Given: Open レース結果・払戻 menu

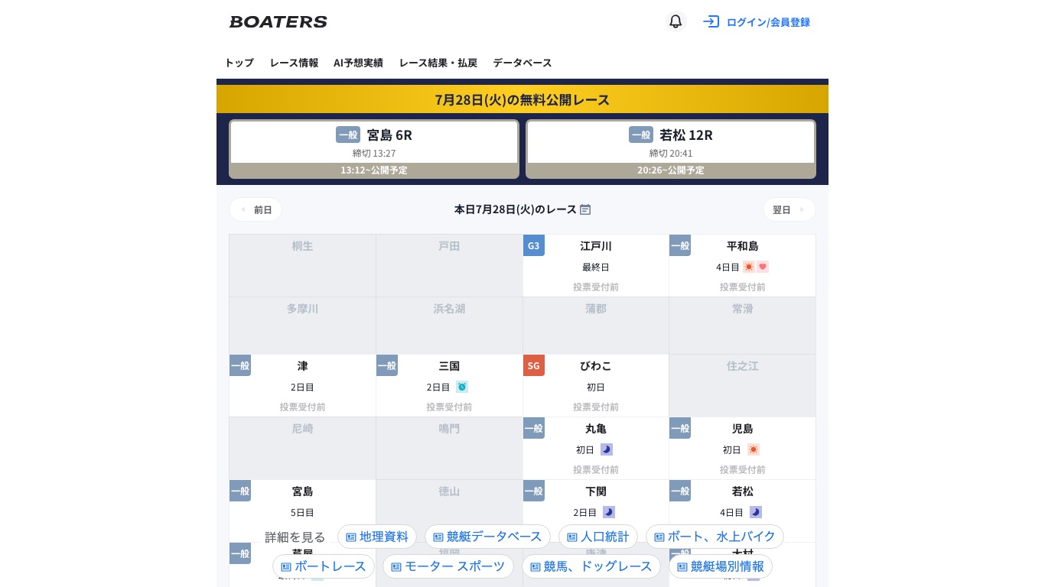Looking at the screenshot, I should click(438, 63).
